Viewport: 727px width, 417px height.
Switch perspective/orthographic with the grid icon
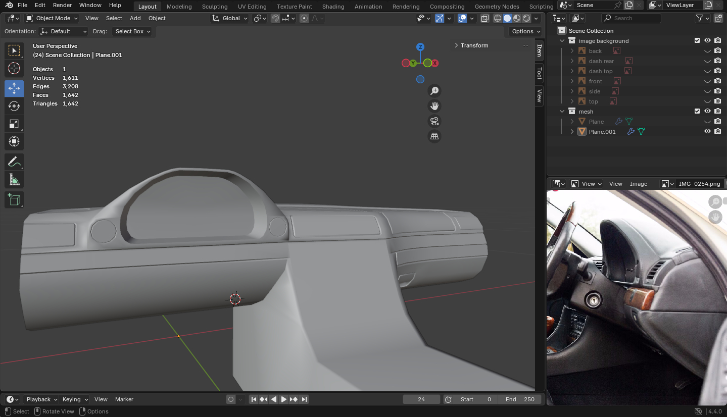click(434, 136)
